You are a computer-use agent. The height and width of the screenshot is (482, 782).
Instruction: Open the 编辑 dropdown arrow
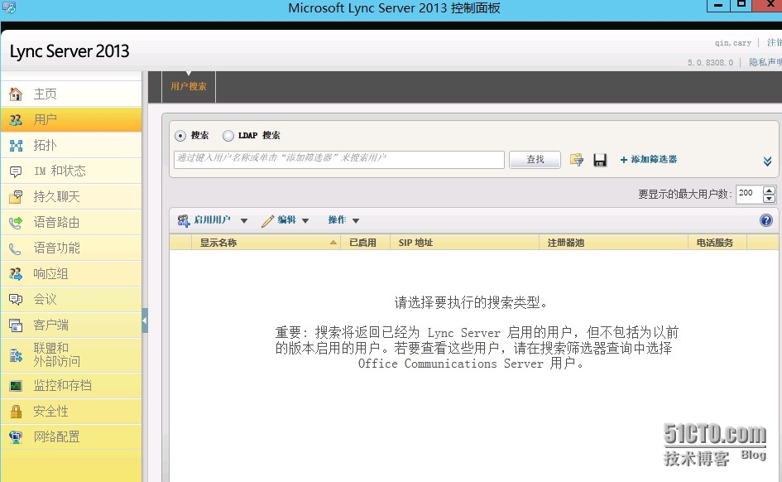pos(305,220)
